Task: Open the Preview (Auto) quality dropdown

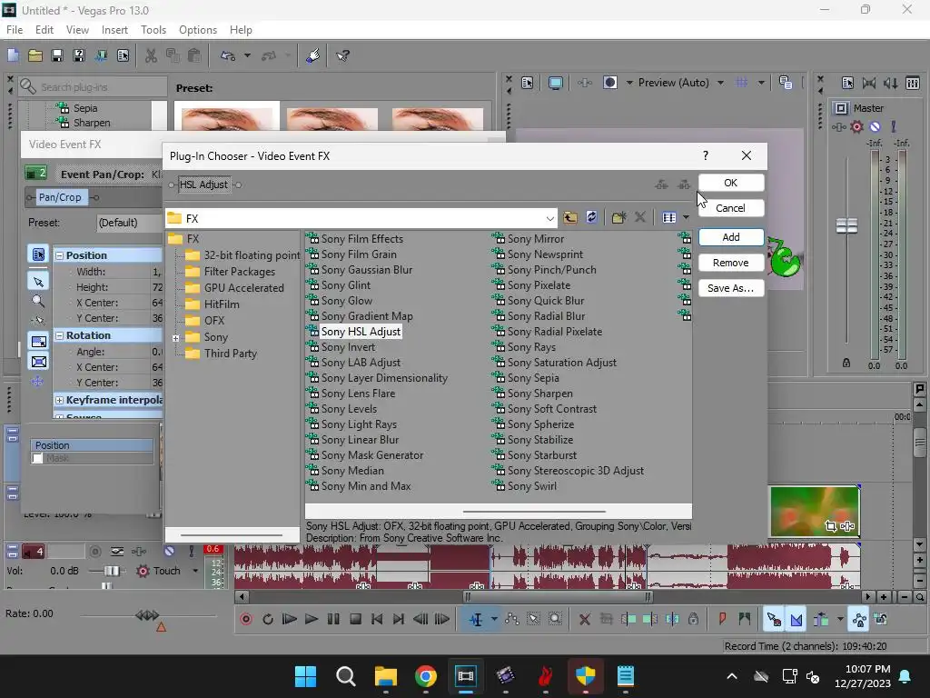Action: pos(720,83)
